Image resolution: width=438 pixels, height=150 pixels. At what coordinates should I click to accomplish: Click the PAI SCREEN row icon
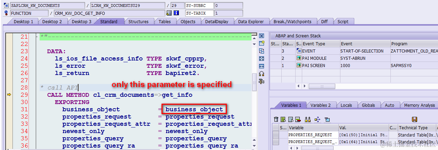tap(299, 65)
